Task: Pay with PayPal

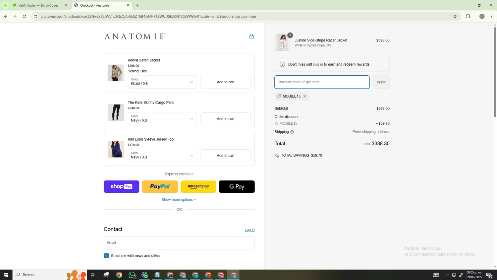Action: 160,187
